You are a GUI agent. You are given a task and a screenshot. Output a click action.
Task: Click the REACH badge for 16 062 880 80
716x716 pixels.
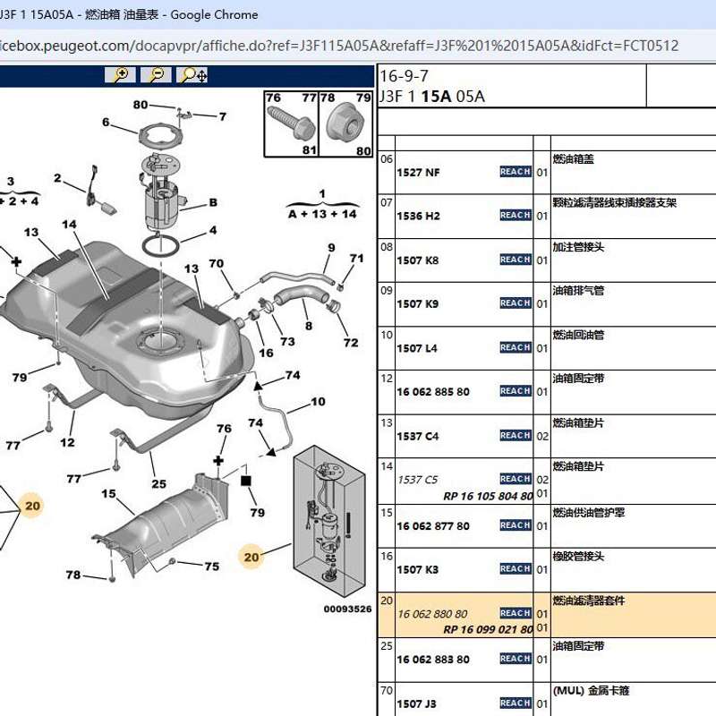tap(516, 613)
